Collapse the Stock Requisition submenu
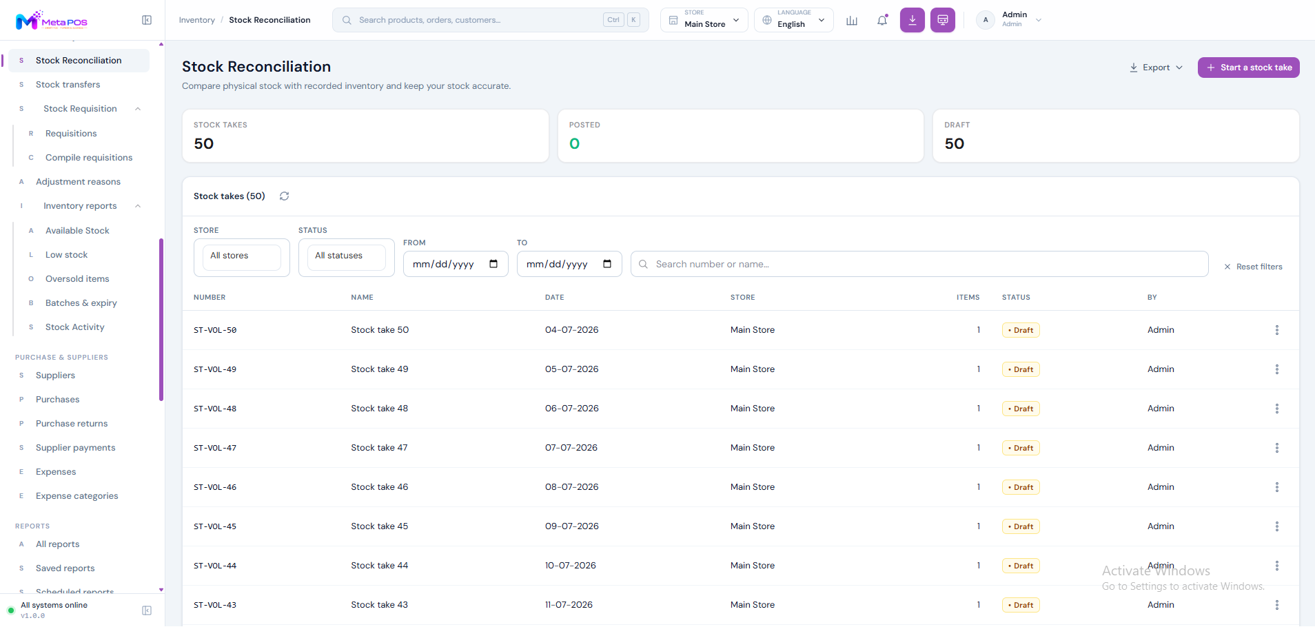The width and height of the screenshot is (1315, 627). [138, 109]
